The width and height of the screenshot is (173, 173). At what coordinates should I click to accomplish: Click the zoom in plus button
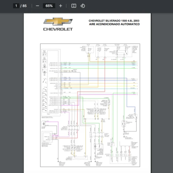point(60,6)
